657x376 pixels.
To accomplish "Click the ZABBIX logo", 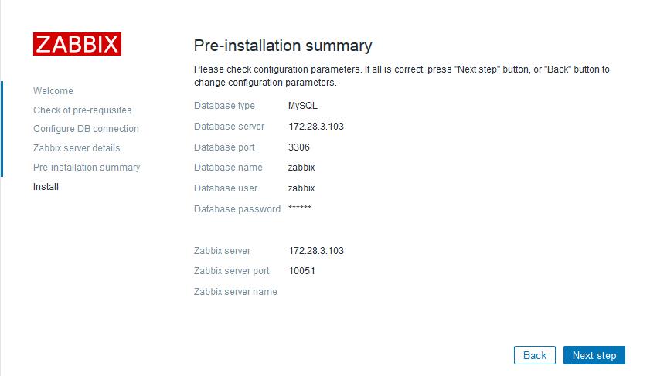I will click(77, 44).
